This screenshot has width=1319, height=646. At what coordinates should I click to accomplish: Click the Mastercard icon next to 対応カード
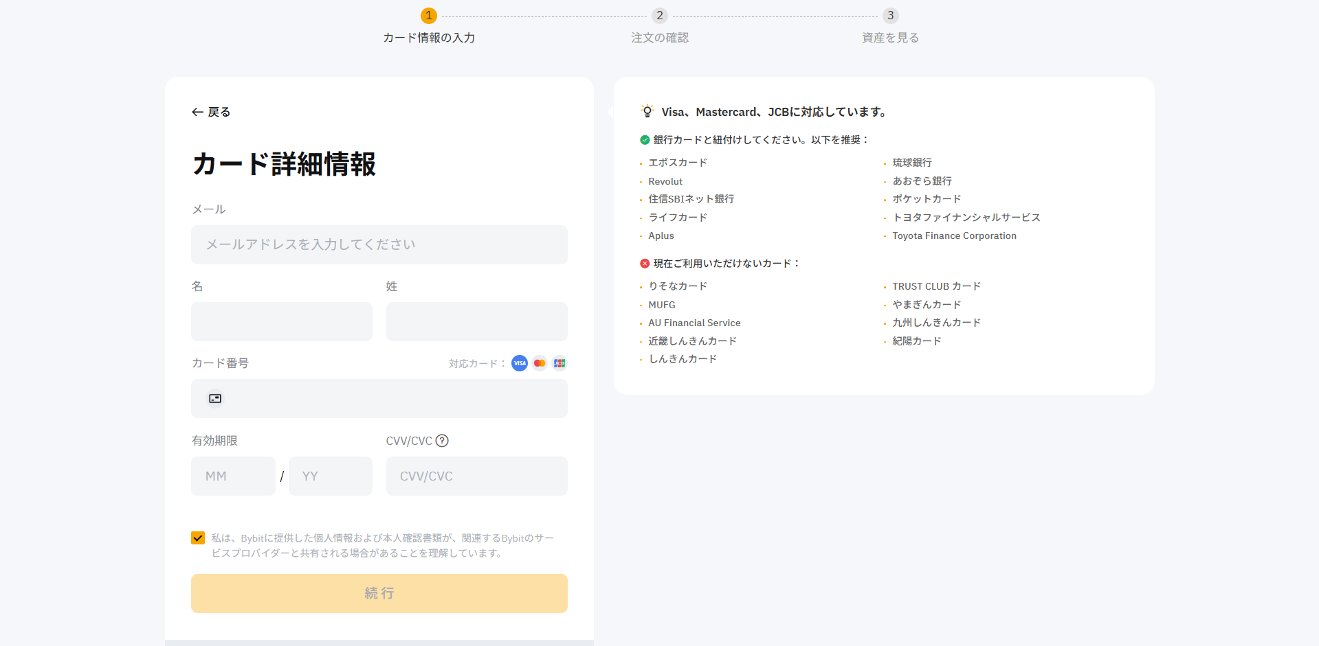(x=539, y=363)
